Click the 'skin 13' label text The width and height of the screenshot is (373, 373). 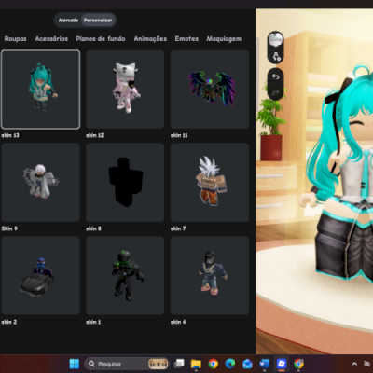pos(10,135)
